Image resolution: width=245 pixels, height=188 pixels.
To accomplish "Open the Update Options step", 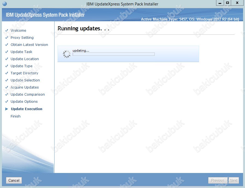I will click(24, 102).
